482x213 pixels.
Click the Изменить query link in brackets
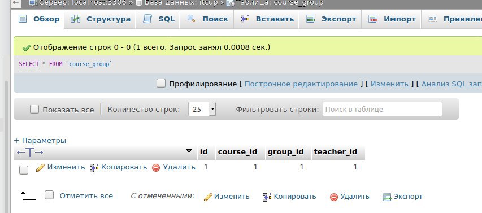point(389,84)
